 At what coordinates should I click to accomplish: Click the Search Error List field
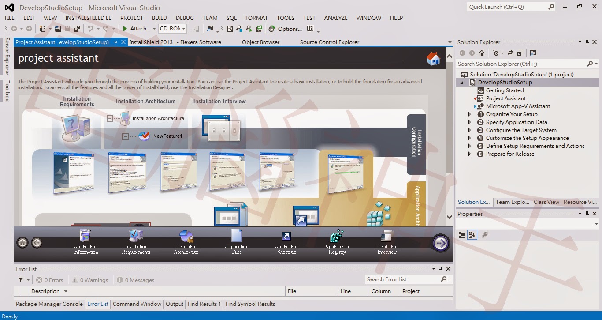[x=409, y=279]
